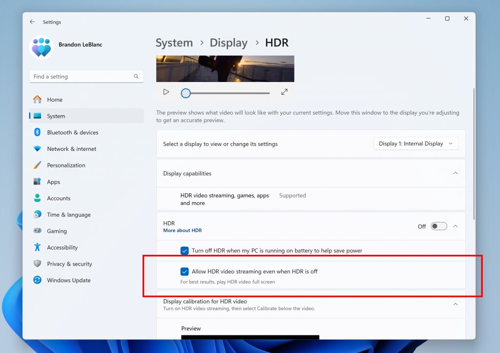Viewport: 500px width, 353px height.
Task: Go to Display via the breadcrumb
Action: [x=229, y=43]
